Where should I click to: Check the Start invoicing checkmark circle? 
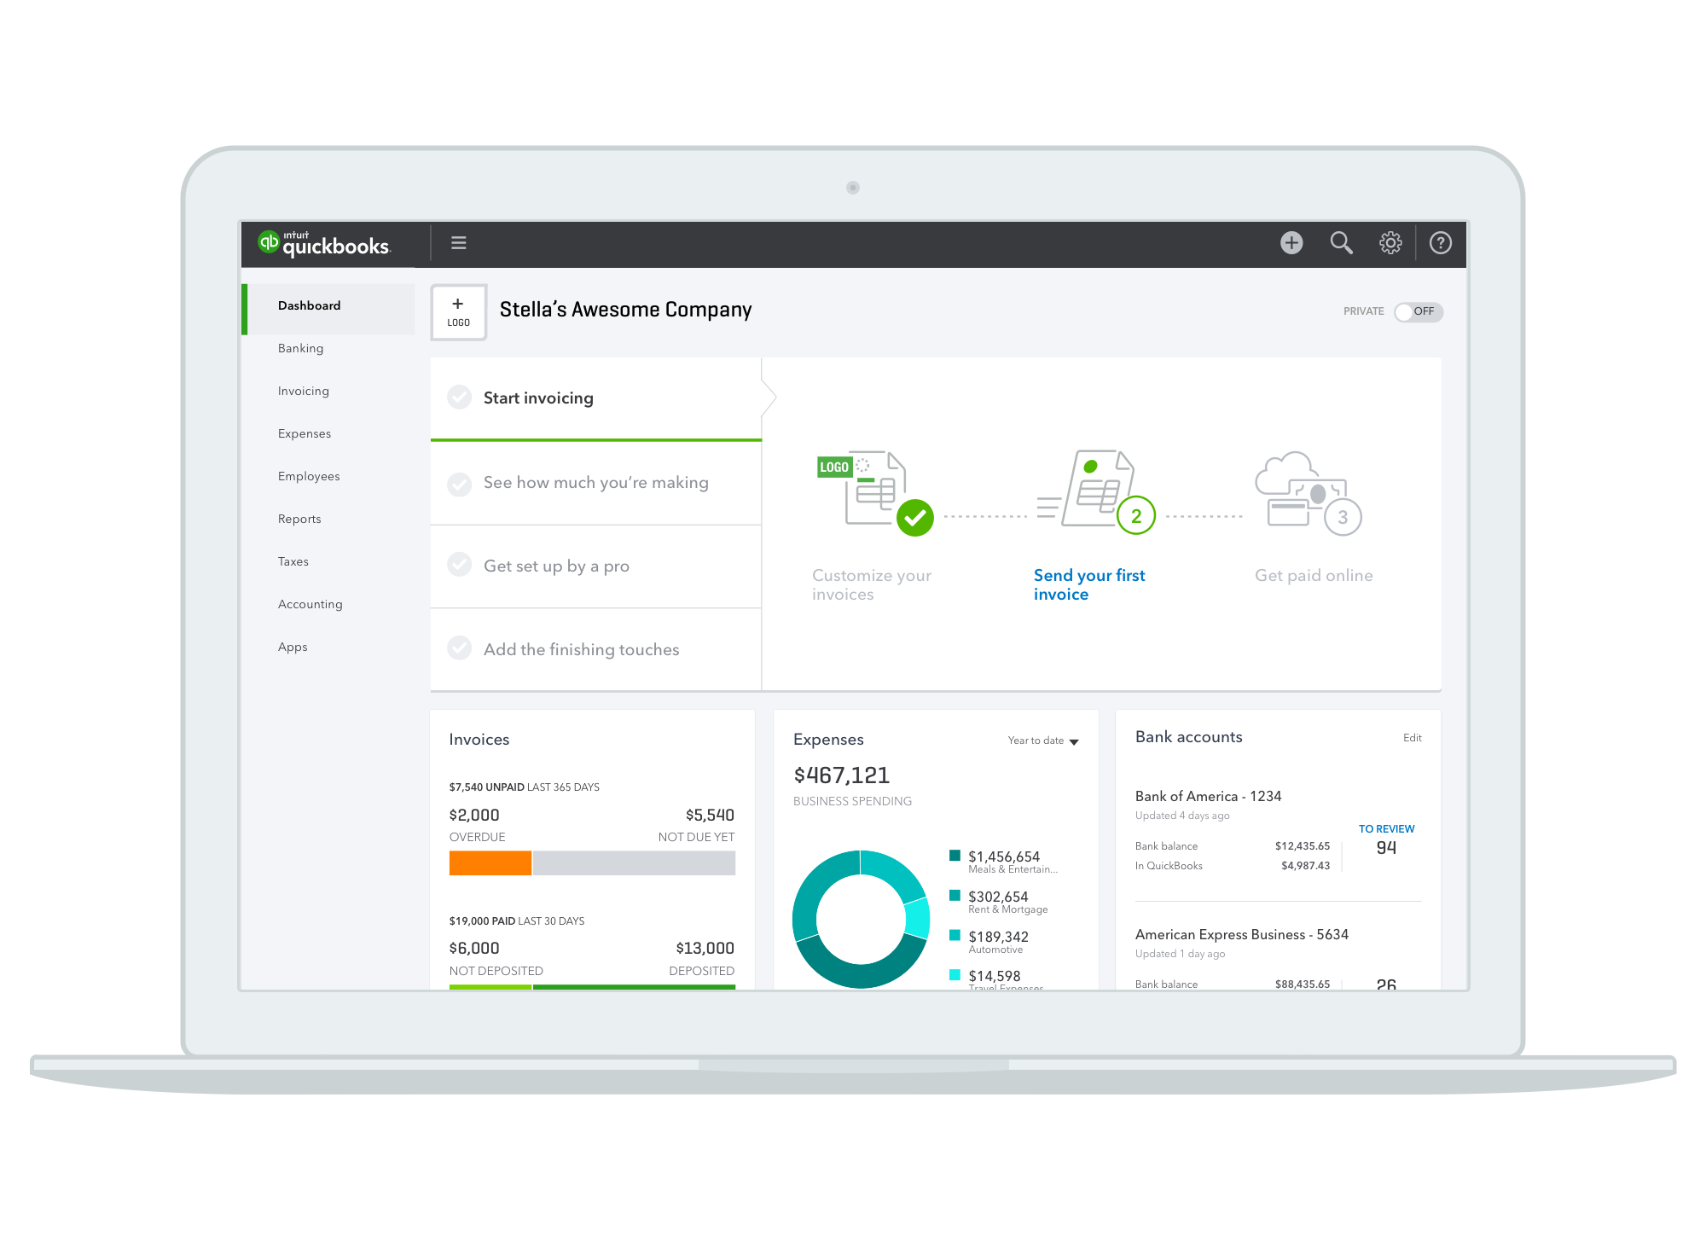(460, 398)
